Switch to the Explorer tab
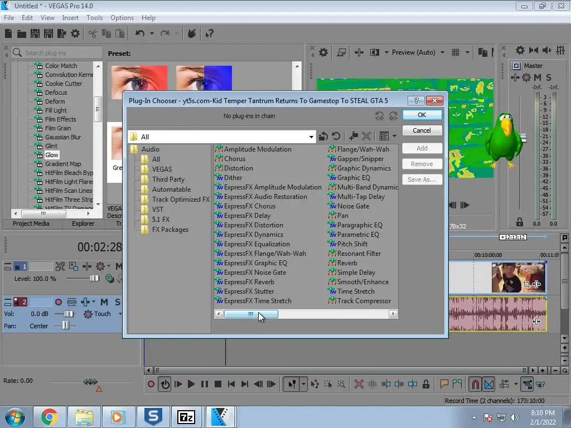571x428 pixels. pos(83,223)
